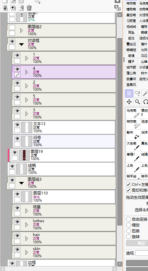Choose the 马克笔 brush with pencil icon
The width and height of the screenshot is (148, 271).
coord(133,113)
